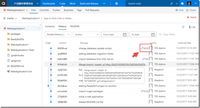Open the Branches tab
Image resolution: width=200 pixels, height=108 pixels.
point(68,10)
